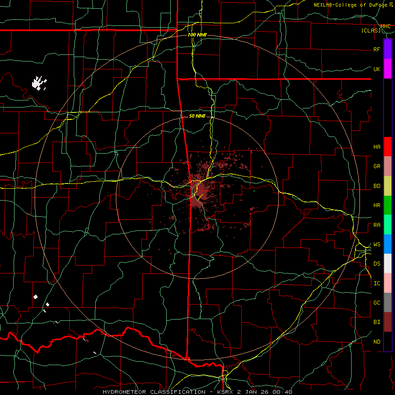Click the GR legend label

377,166
